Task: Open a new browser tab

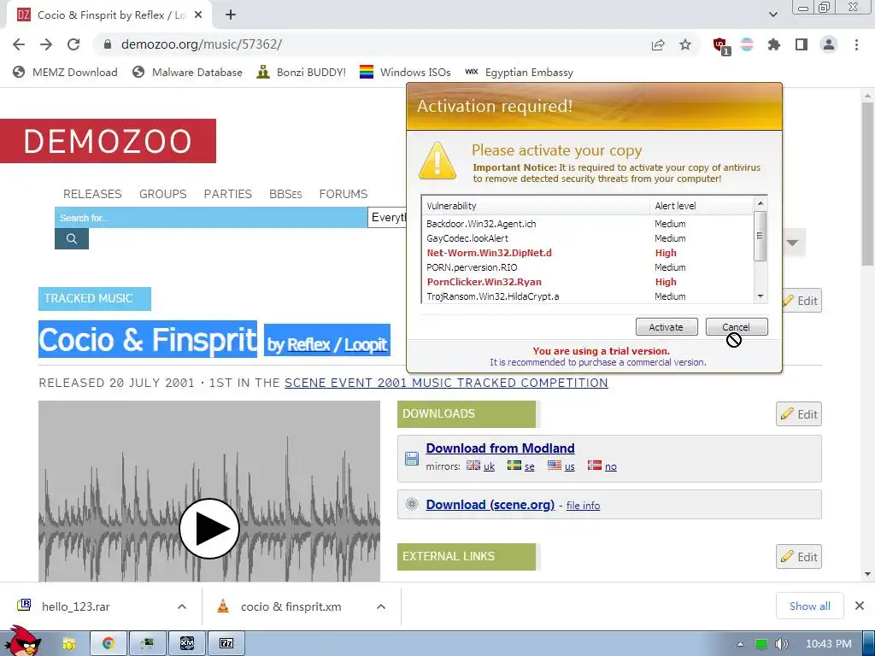Action: 231,15
